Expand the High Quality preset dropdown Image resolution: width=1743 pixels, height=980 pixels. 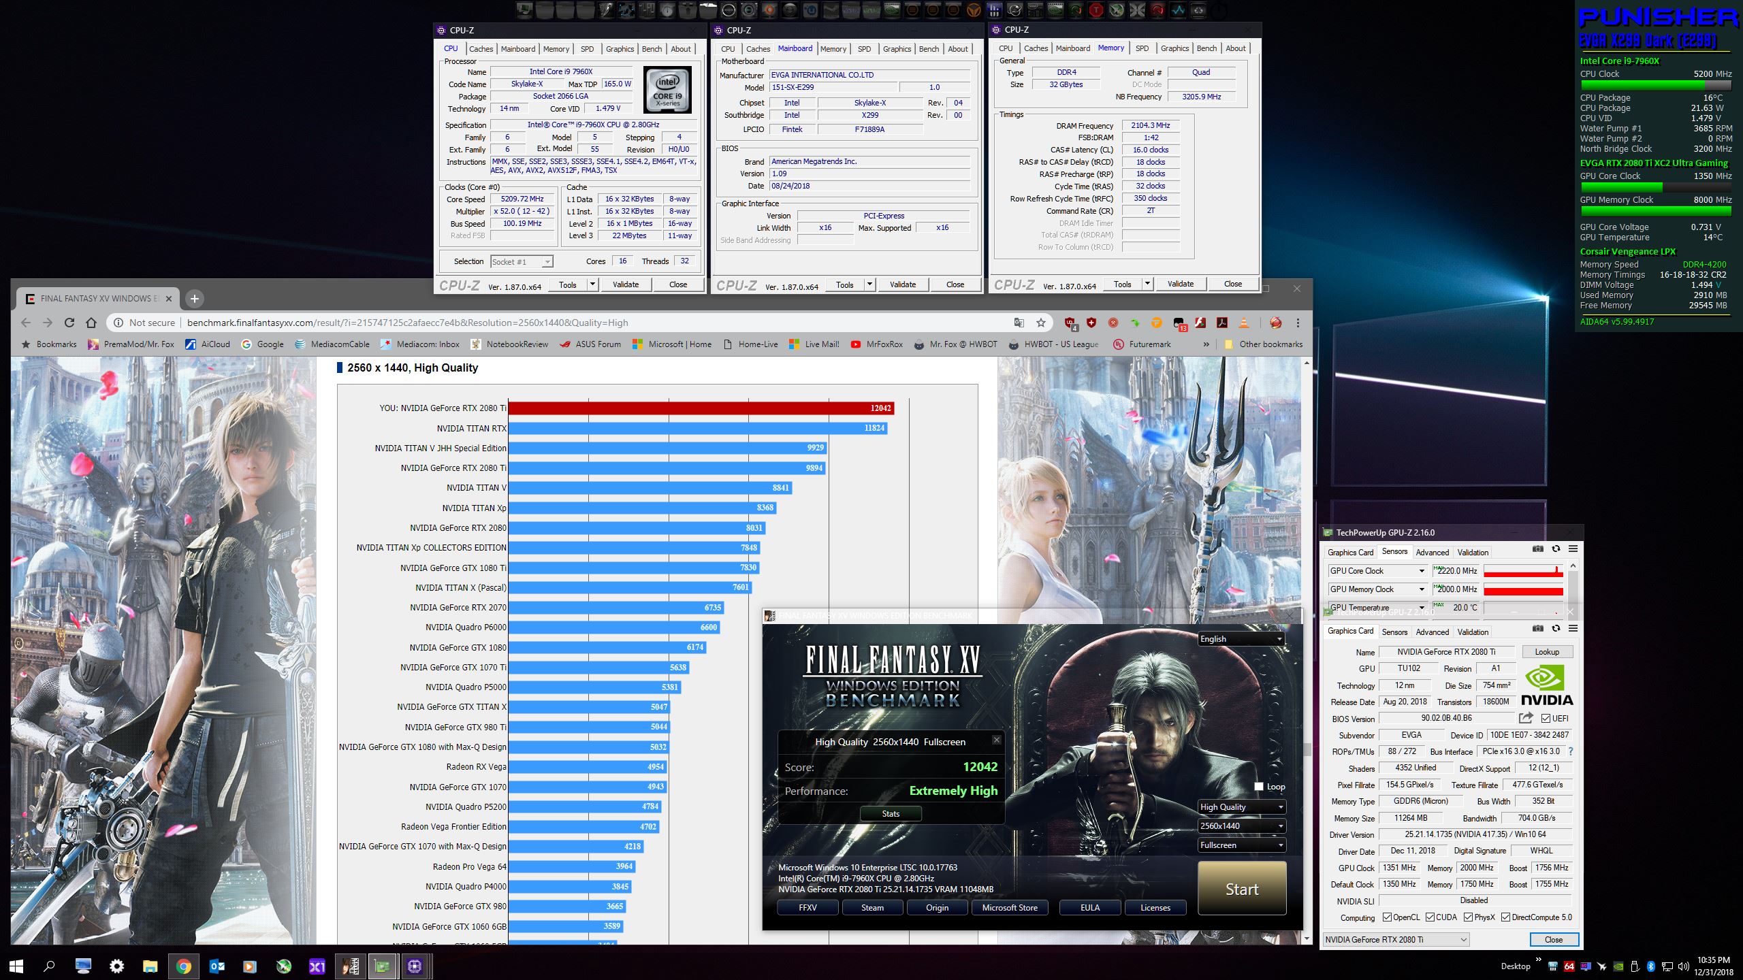tap(1242, 807)
